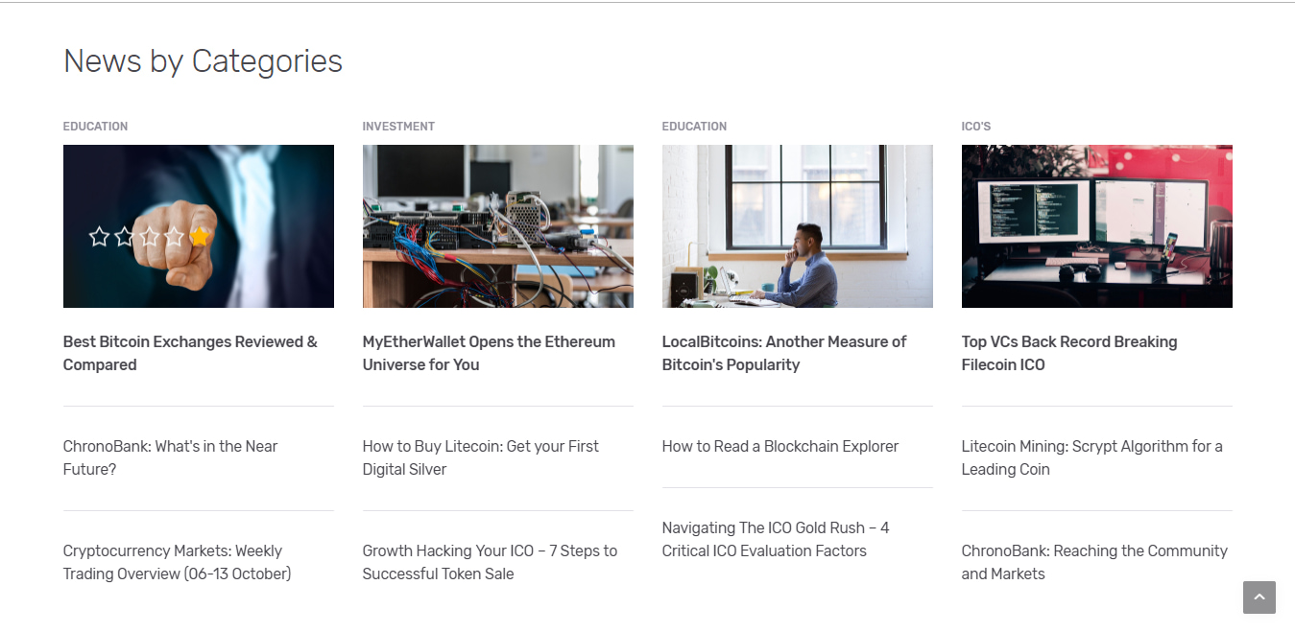Open LocalBitcoins Bitcoin's Popularity article
Image resolution: width=1295 pixels, height=632 pixels.
tap(784, 353)
